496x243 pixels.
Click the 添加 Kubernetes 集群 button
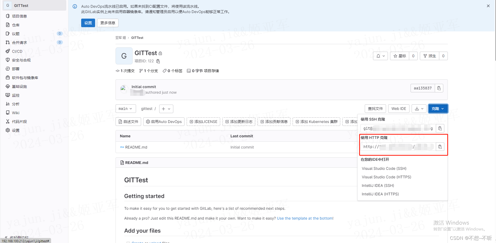pyautogui.click(x=317, y=122)
